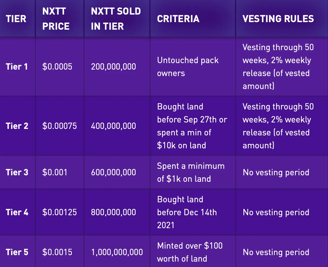Select the $0.00075 price cell
This screenshot has width=328, height=267.
coord(59,126)
